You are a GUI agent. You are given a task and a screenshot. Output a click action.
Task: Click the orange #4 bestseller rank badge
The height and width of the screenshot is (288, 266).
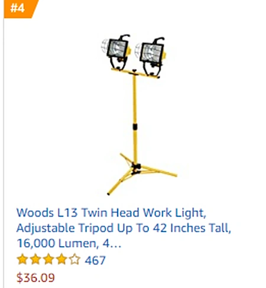[x=20, y=9]
